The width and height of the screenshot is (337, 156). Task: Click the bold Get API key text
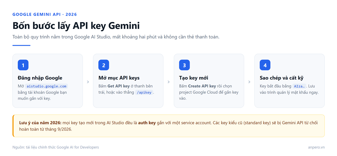pyautogui.click(x=118, y=86)
